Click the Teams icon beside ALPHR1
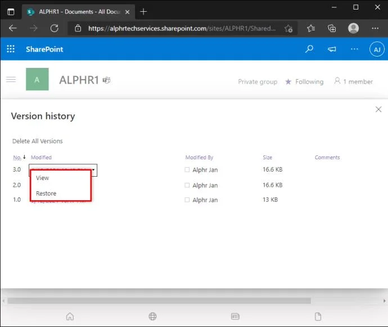Screen dimensions: 388x327 coord(106,80)
